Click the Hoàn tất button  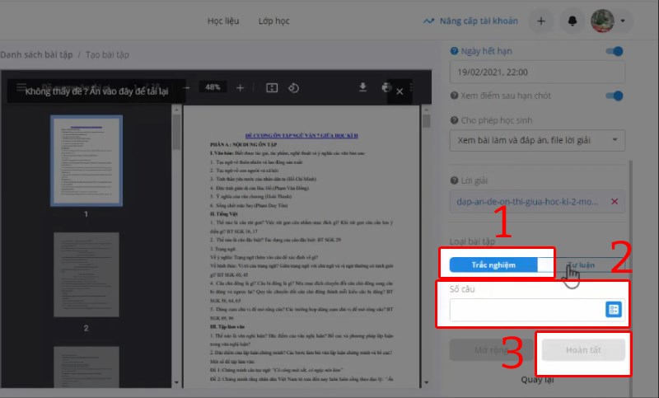tap(583, 349)
